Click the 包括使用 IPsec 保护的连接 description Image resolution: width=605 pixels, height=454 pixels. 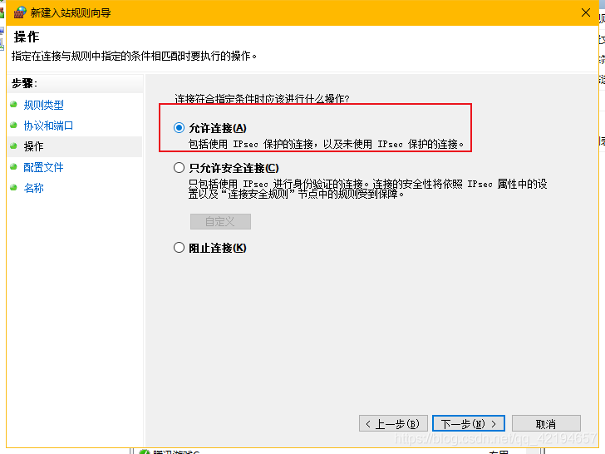click(x=326, y=145)
